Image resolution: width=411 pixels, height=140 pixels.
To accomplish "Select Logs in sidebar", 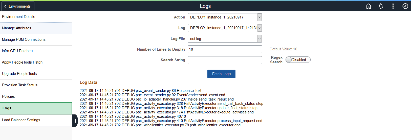I will tap(36, 108).
